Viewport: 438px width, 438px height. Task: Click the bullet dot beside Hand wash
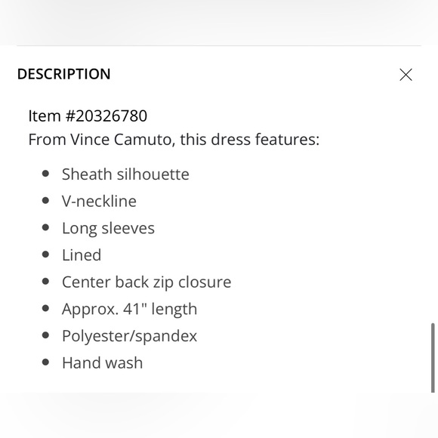tap(45, 362)
